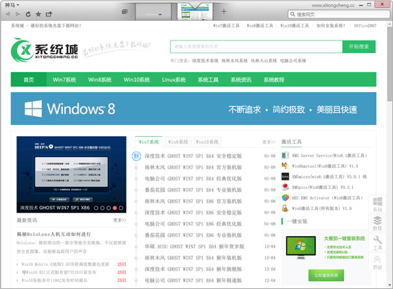Click the KMSmicro black icon
This screenshot has height=289, width=393.
point(285,177)
